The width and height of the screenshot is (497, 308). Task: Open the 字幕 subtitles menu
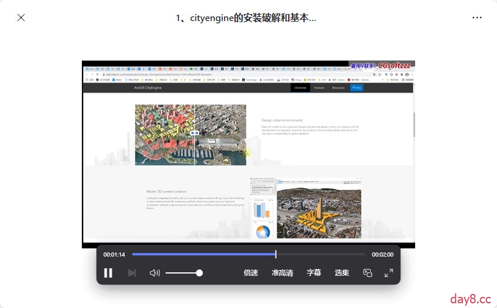click(x=314, y=273)
